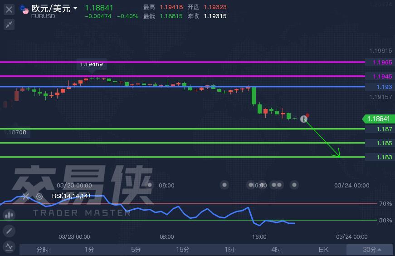
Task: Click the 1.19157 axis price label
Action: pos(380,97)
